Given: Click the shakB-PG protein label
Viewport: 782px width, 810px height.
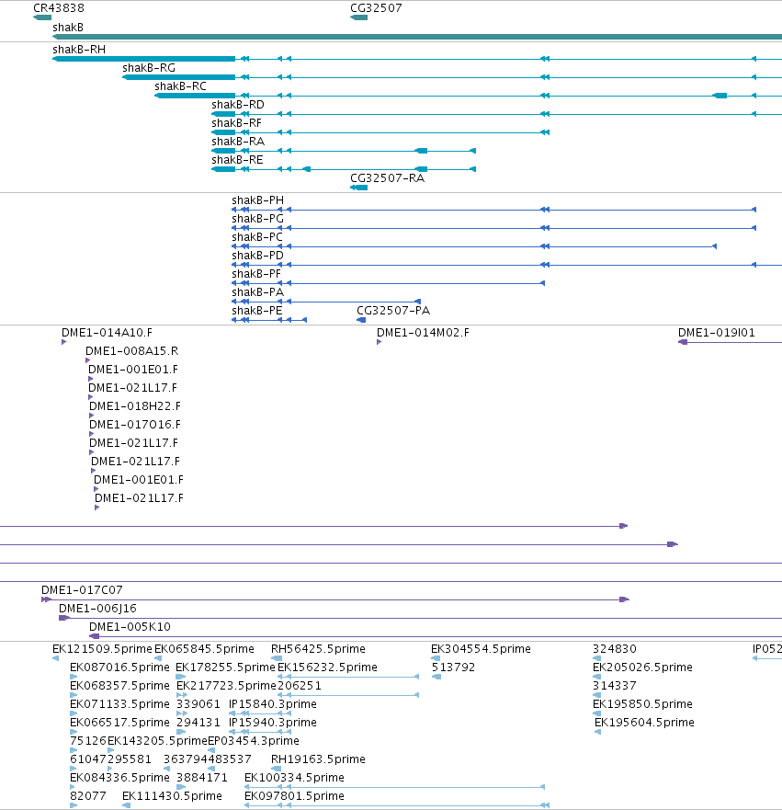Looking at the screenshot, I should [257, 219].
